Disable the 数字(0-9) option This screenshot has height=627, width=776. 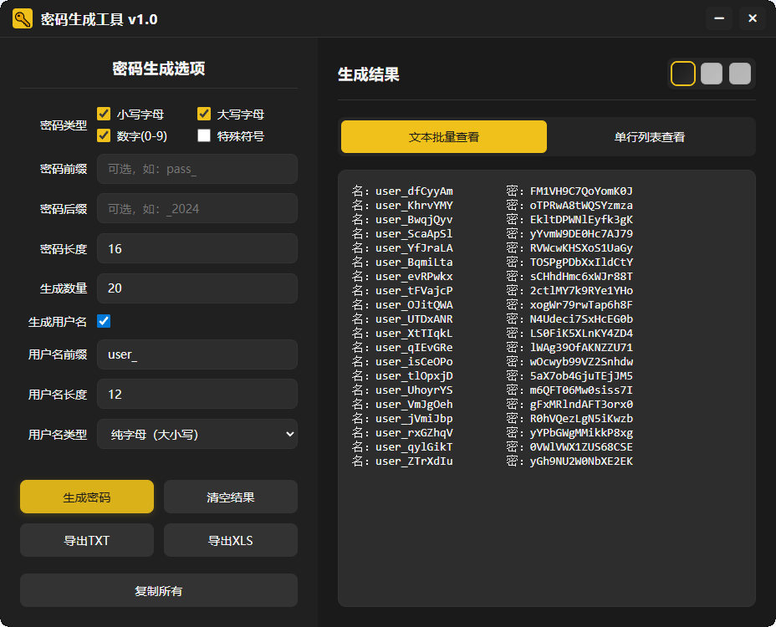(x=104, y=135)
